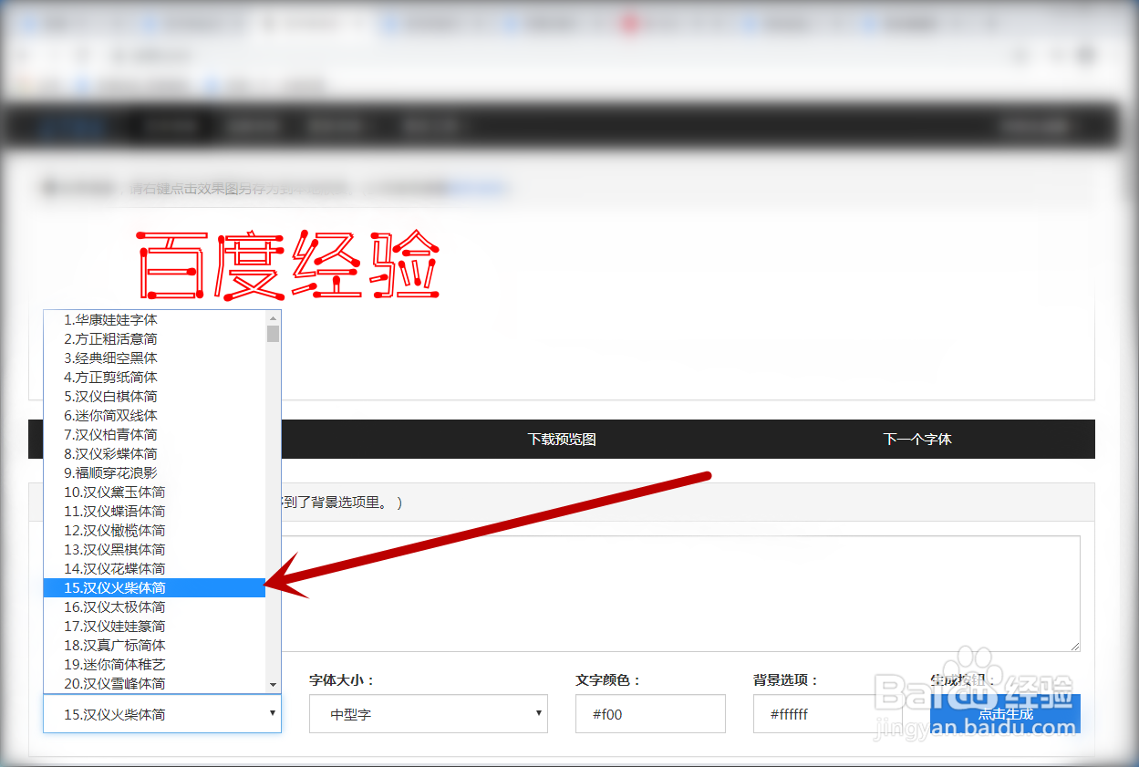1139x767 pixels.
Task: Click inside the large text input area
Action: click(679, 594)
